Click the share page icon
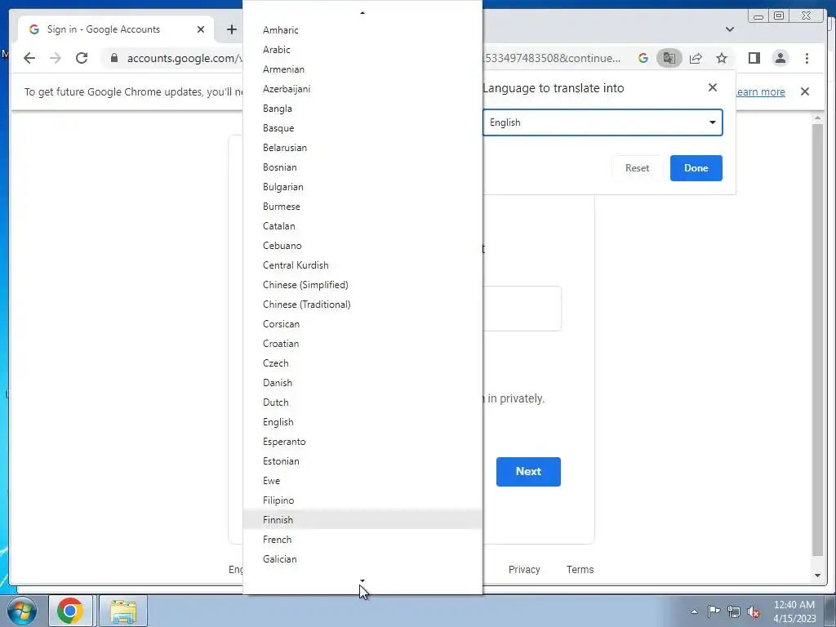 click(x=696, y=58)
